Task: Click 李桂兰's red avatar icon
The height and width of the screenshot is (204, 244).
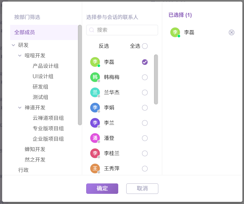Action: 95,153
